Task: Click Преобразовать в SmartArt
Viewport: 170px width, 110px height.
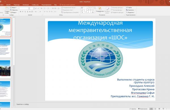Action: (70, 12)
